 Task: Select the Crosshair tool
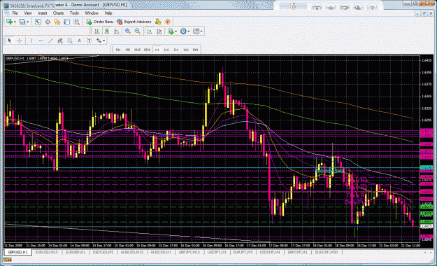point(20,41)
